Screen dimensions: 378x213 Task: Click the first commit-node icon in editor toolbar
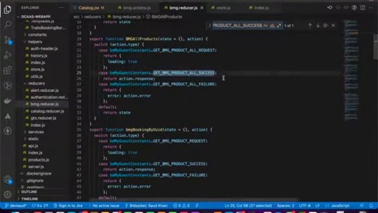pyautogui.click(x=330, y=8)
